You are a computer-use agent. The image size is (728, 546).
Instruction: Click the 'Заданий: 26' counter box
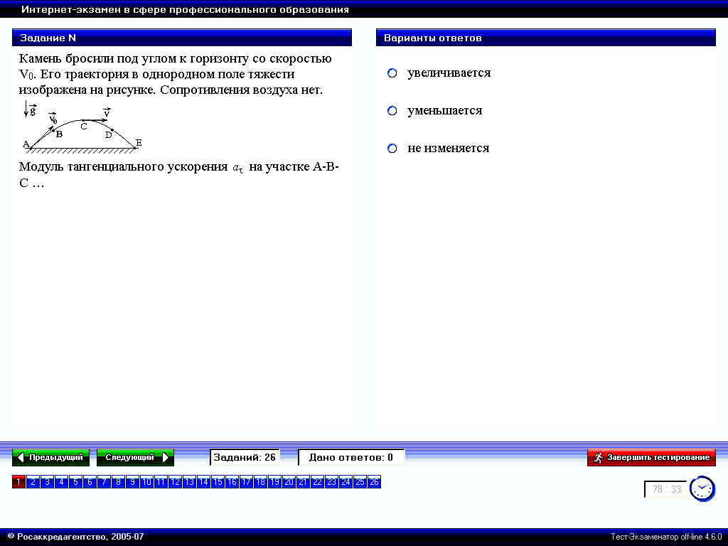coord(245,457)
